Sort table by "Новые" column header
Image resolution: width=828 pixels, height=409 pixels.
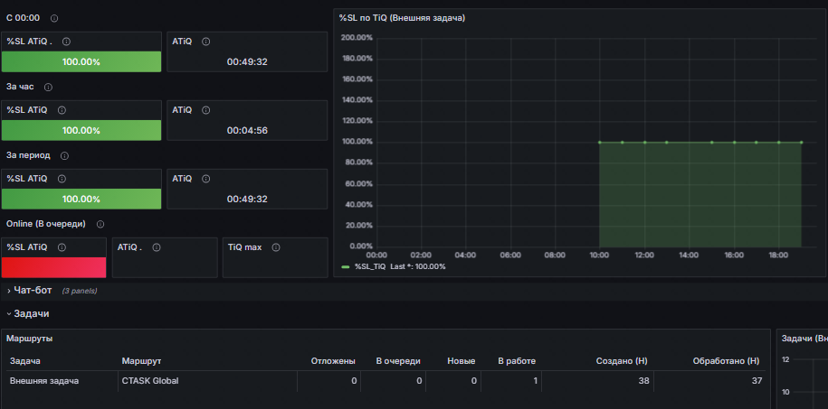click(x=461, y=361)
